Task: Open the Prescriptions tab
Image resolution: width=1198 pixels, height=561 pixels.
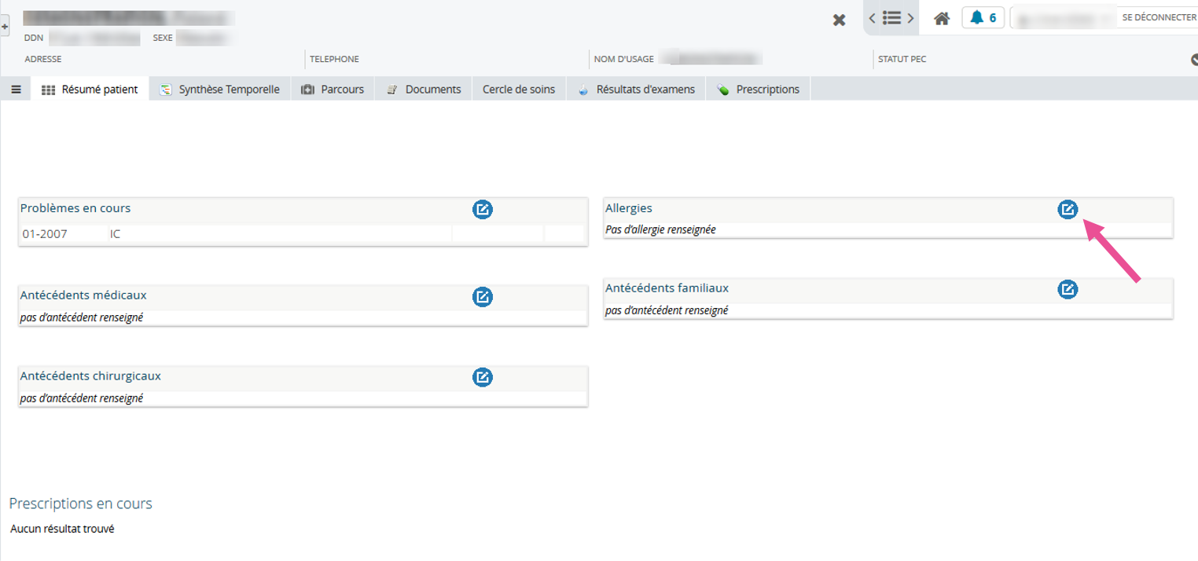Action: click(x=758, y=90)
